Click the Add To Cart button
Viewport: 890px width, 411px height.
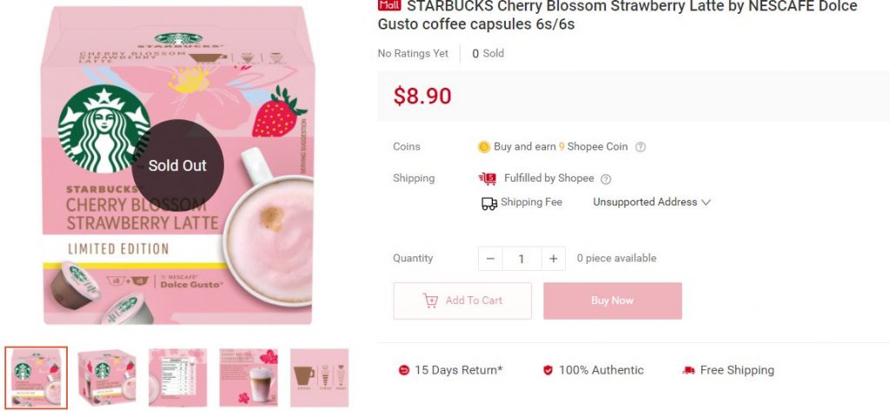pyautogui.click(x=462, y=301)
